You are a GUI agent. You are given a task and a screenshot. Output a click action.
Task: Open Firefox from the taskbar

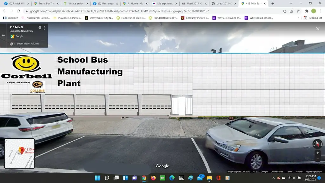point(153,178)
